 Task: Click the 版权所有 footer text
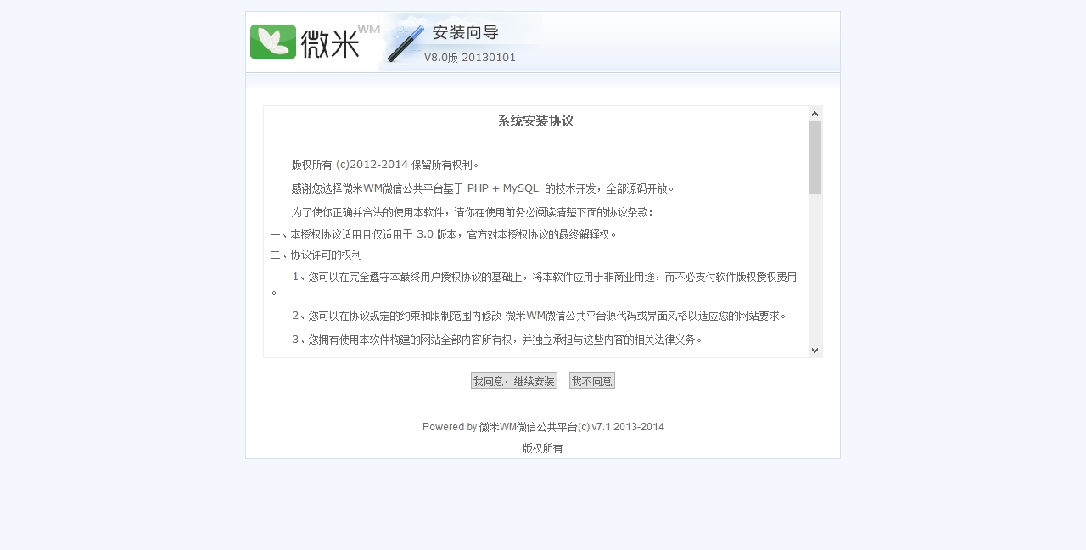pos(543,448)
